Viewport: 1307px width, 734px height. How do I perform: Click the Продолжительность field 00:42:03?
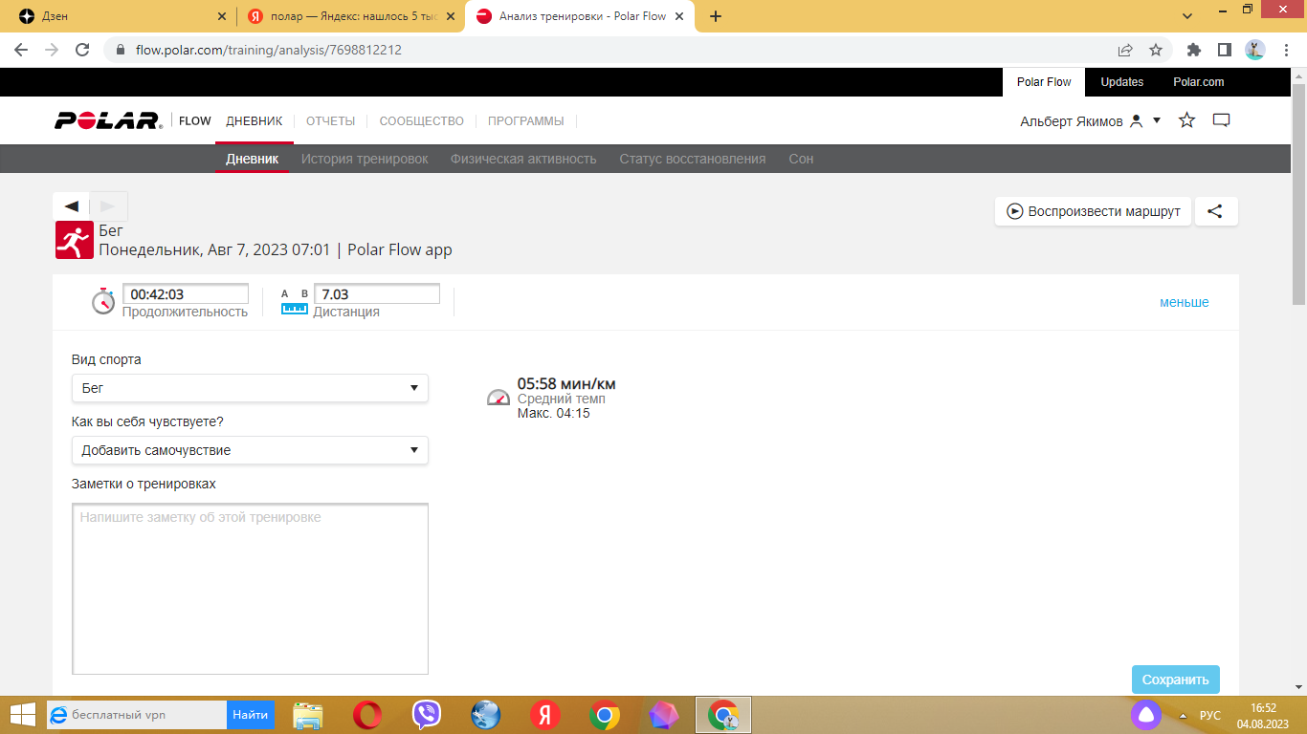[186, 294]
